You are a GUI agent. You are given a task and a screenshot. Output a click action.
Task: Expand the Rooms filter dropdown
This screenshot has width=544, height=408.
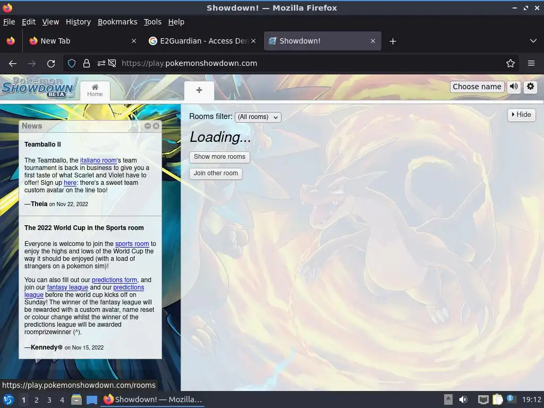pos(258,117)
